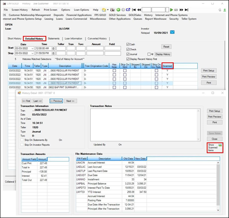Click the gray forward arrow icon
The height and width of the screenshot is (218, 229).
point(123,10)
